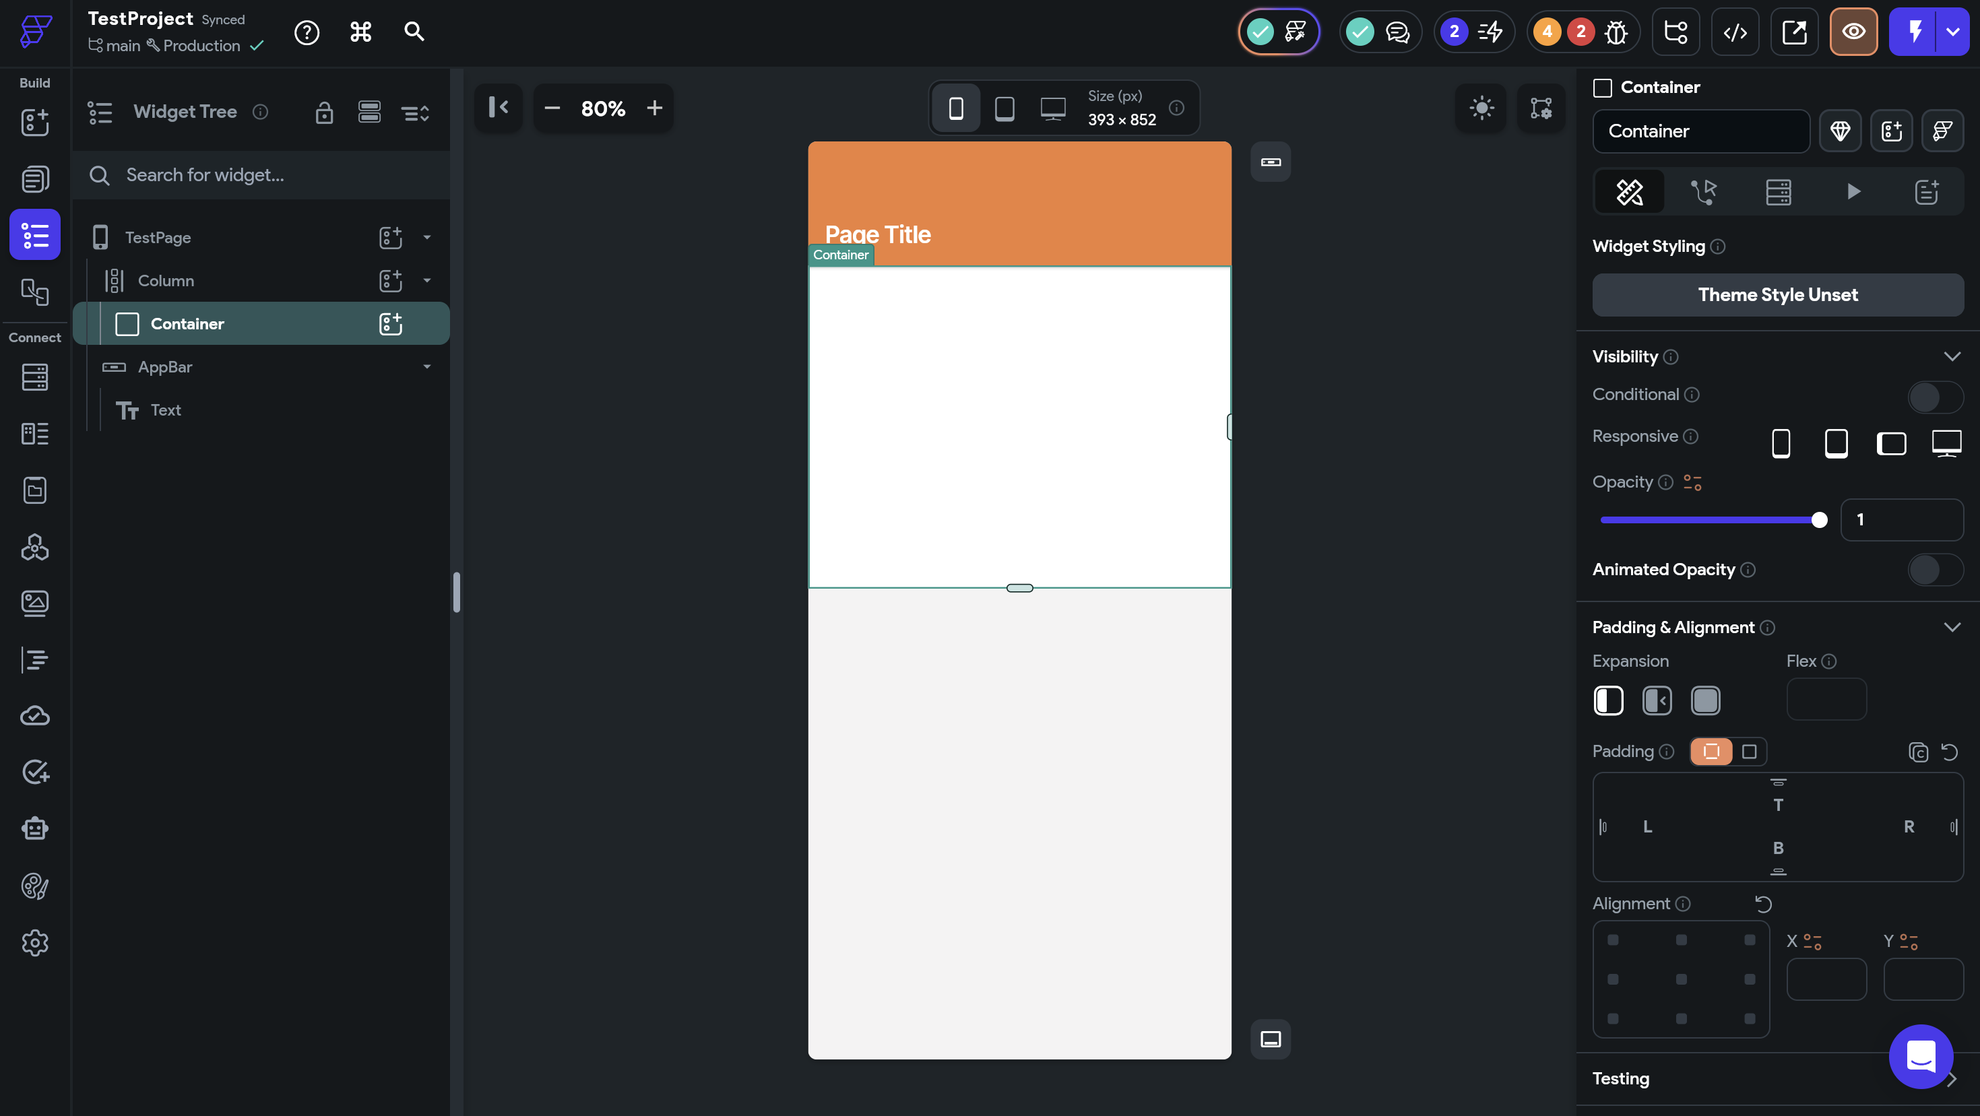
Task: Click the preview eye icon
Action: click(x=1853, y=32)
